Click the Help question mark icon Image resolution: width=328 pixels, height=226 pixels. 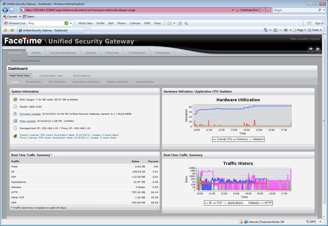311,50
